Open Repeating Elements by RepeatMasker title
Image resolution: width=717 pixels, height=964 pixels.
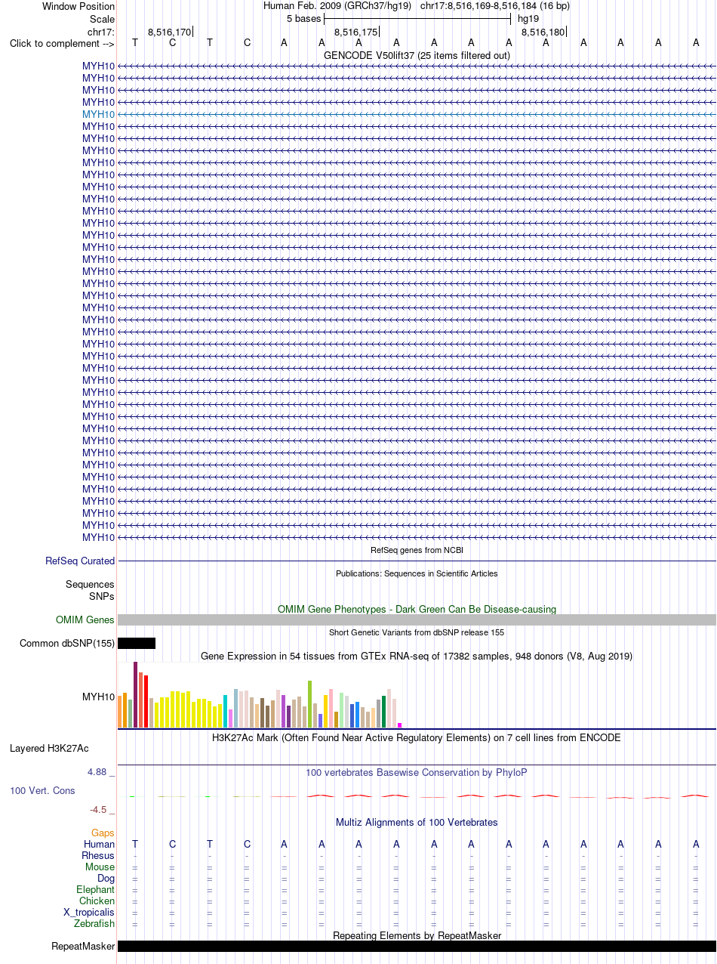coord(417,935)
